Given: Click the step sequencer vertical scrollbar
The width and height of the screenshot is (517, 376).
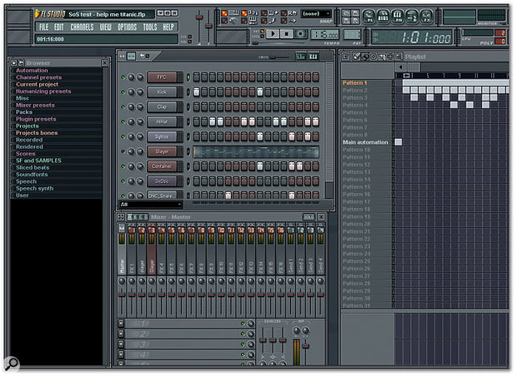Looking at the screenshot, I should pos(329,130).
